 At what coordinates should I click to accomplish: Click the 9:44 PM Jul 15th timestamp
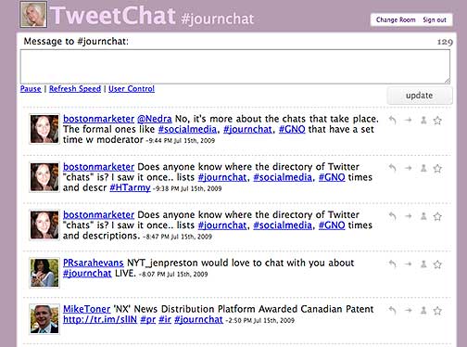coord(181,140)
